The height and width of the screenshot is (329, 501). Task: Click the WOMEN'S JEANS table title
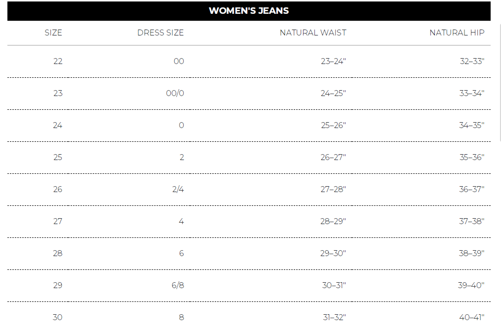tap(249, 11)
